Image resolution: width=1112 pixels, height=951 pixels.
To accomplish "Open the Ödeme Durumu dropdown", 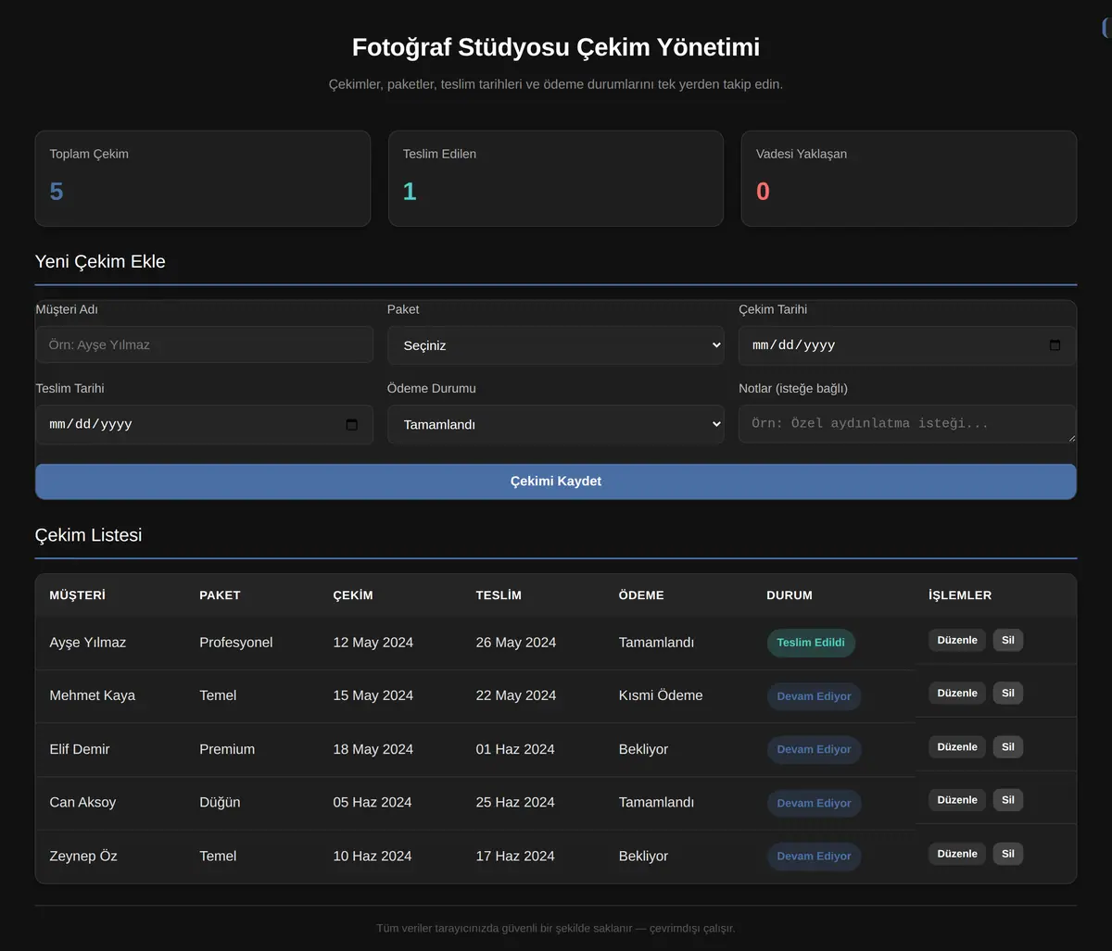I will click(556, 425).
